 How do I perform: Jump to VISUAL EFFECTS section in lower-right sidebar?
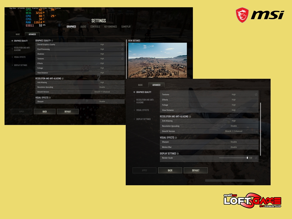click(143, 110)
